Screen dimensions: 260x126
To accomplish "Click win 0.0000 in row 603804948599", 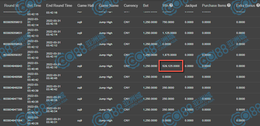I will (x=167, y=77).
